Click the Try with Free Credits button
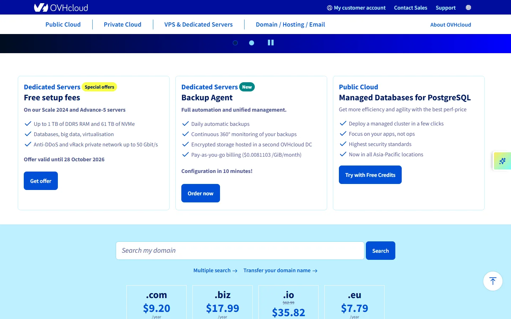 click(370, 175)
